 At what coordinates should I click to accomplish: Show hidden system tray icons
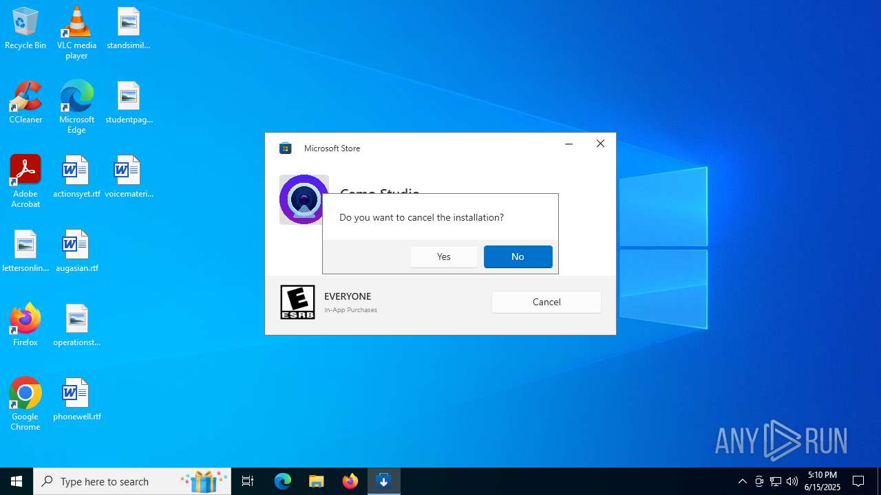tap(742, 481)
